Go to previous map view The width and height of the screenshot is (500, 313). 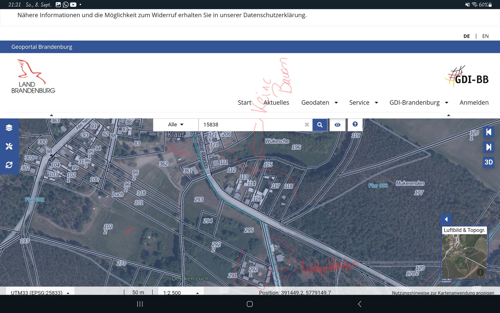489,132
